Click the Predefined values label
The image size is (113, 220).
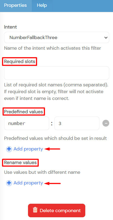[23, 112]
